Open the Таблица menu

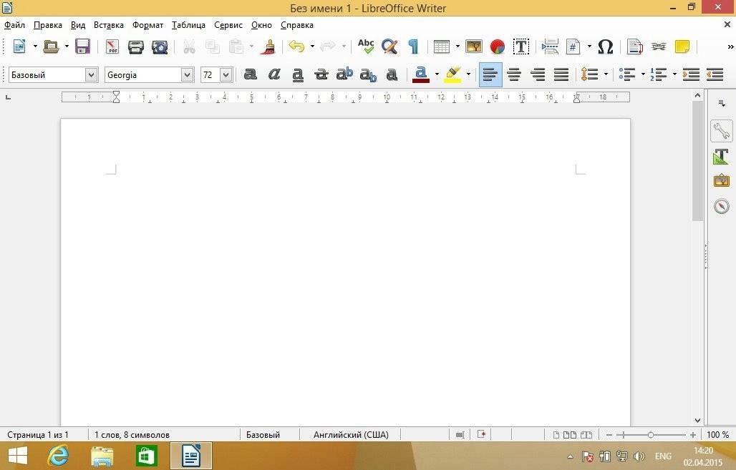pos(188,25)
